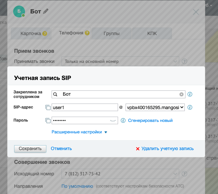Click the info icon beside the employee field

pyautogui.click(x=190, y=94)
